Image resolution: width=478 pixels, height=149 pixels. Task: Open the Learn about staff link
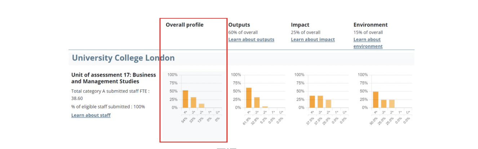pos(91,115)
